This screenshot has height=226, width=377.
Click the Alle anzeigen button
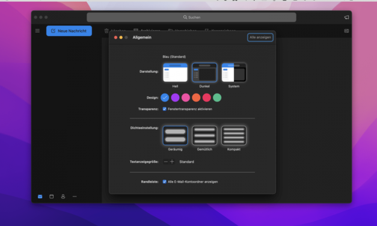click(x=260, y=37)
